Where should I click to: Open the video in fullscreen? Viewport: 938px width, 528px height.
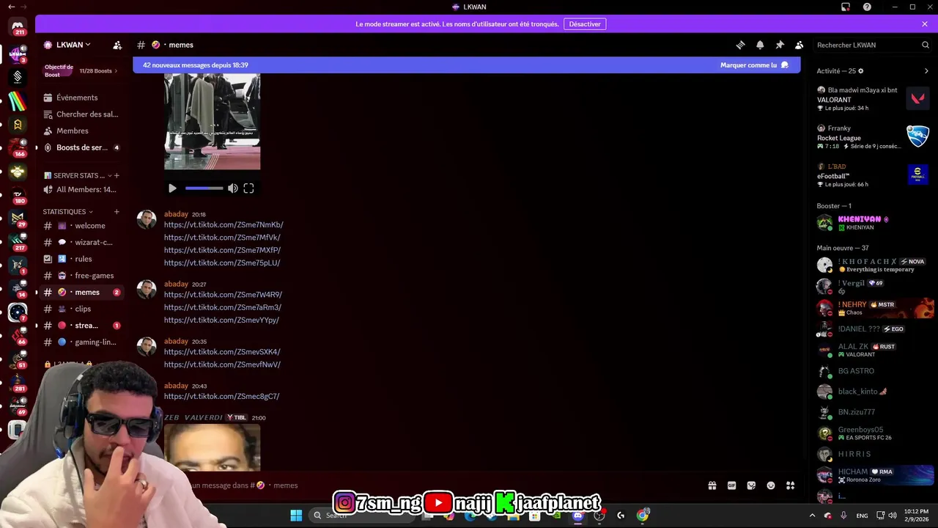[x=248, y=188]
